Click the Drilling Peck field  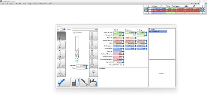[x=141, y=35]
